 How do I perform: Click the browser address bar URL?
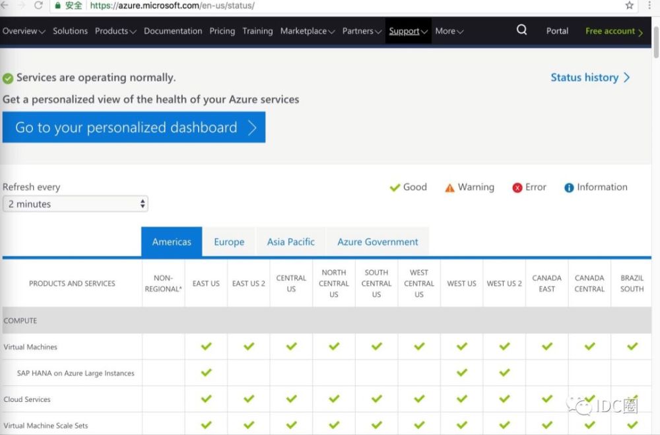(x=172, y=5)
